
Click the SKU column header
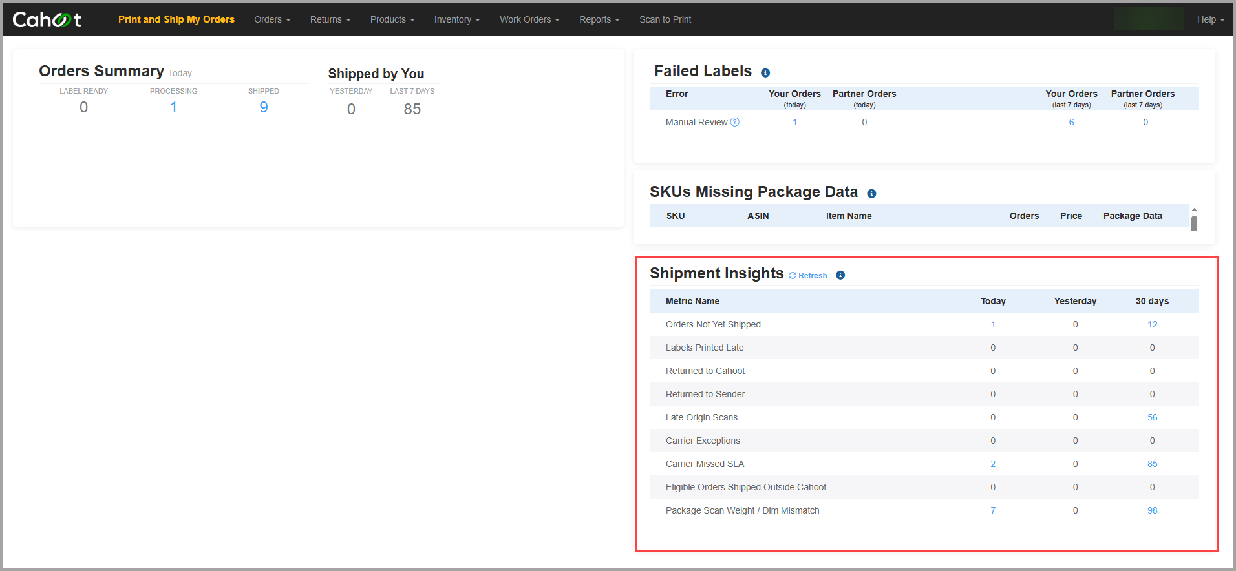pos(676,216)
